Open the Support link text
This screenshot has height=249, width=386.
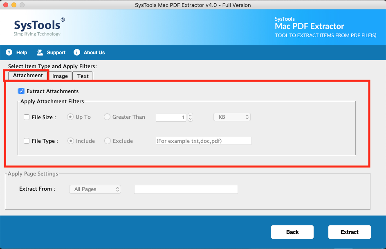tap(56, 53)
